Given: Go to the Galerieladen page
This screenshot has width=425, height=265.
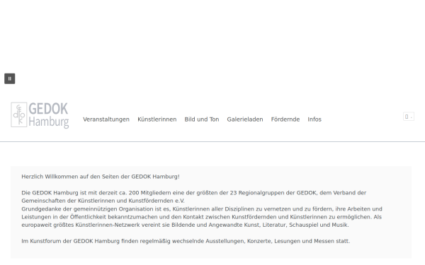Looking at the screenshot, I should click(x=245, y=119).
